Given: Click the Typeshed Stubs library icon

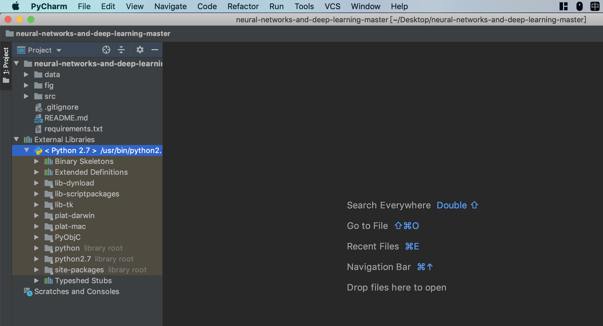Looking at the screenshot, I should point(49,281).
